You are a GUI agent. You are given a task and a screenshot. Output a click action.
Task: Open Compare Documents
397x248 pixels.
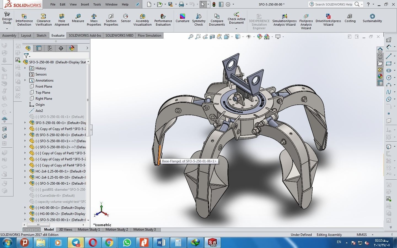tap(217, 20)
